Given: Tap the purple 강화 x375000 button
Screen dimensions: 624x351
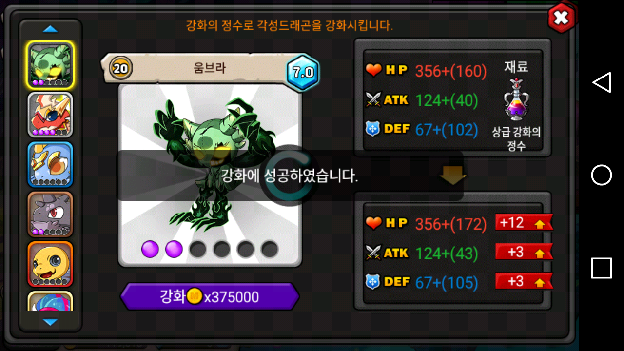Looking at the screenshot, I should 210,296.
